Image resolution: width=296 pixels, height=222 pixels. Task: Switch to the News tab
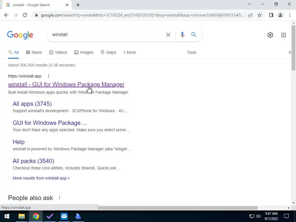tap(34, 53)
